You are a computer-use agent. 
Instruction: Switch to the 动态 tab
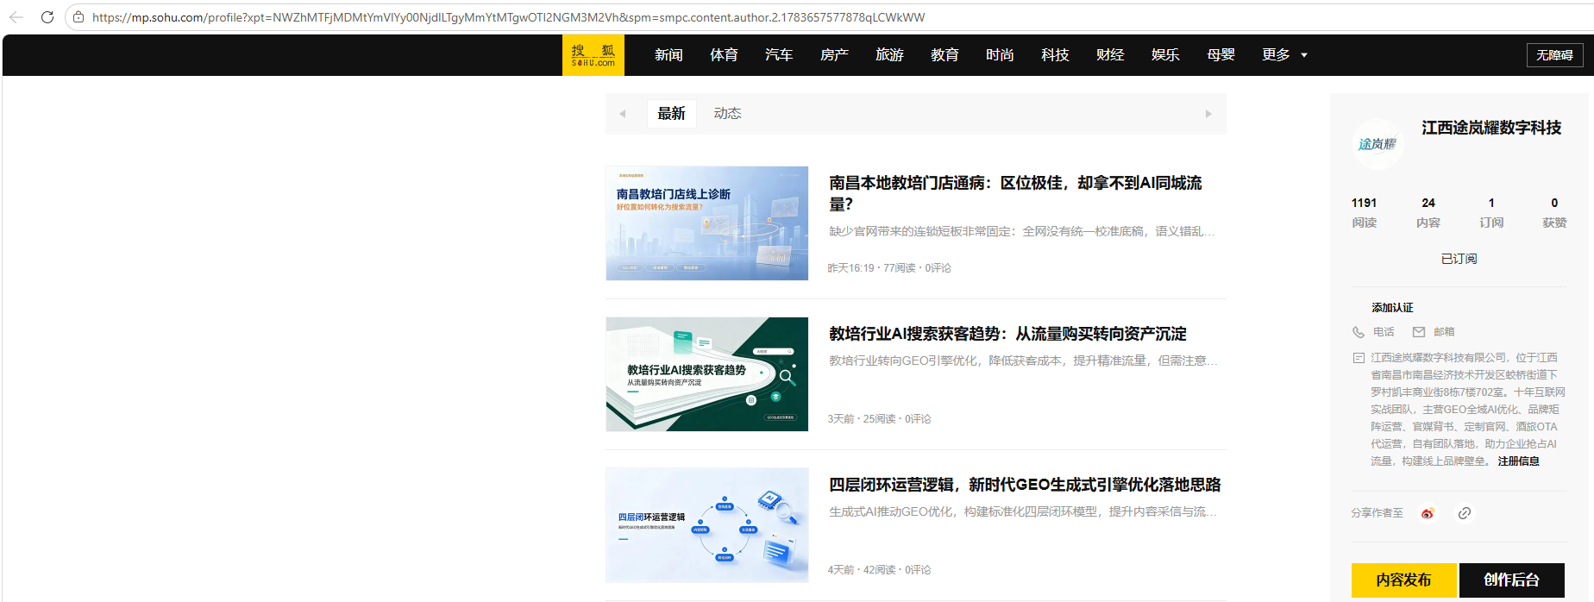(x=727, y=114)
